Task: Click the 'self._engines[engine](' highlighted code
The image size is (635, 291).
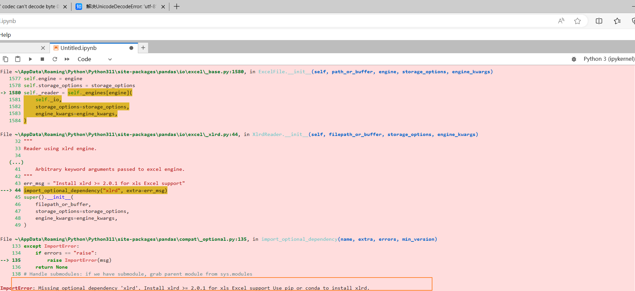Action: (100, 93)
